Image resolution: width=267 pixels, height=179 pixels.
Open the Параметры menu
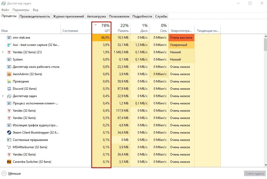coord(21,10)
